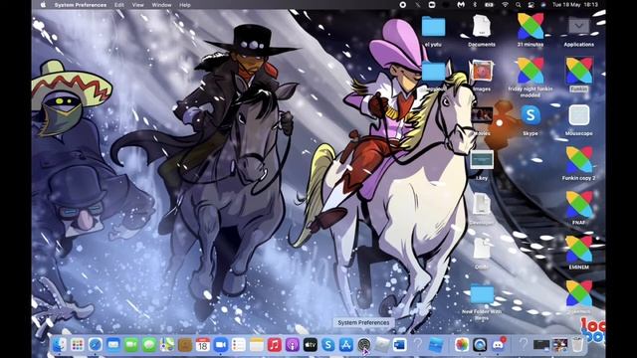Open Photos from the Dock
Viewport: 637px width, 358px height.
pyautogui.click(x=462, y=345)
